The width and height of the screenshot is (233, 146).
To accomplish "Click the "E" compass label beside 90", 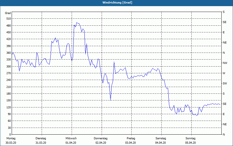I will (224, 114).
